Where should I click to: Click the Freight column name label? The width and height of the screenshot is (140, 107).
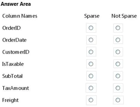(x=10, y=100)
